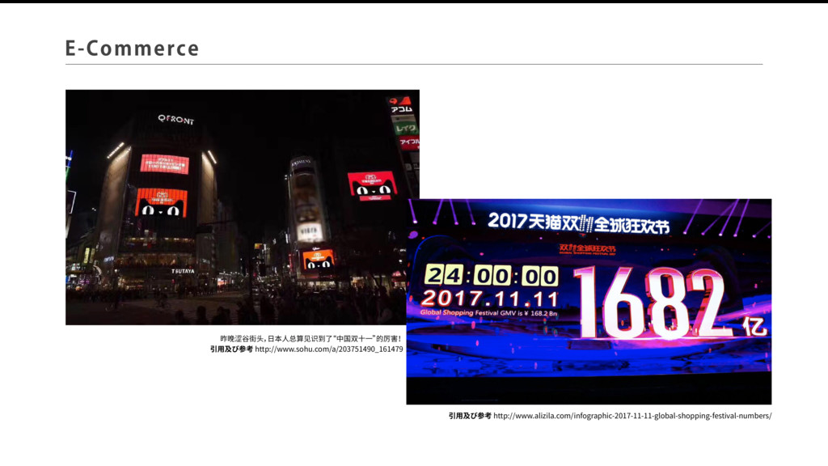Click the 2017天猫双11全球狂欢节 headline

pyautogui.click(x=579, y=223)
